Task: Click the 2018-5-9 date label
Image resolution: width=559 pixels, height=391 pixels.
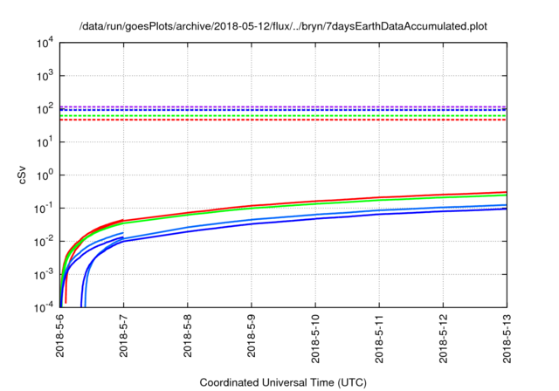Action: 252,335
